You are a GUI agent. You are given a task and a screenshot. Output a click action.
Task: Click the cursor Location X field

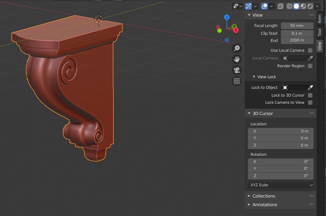281,131
